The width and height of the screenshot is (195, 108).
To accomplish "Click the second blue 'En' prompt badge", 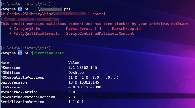I will click(20, 53).
